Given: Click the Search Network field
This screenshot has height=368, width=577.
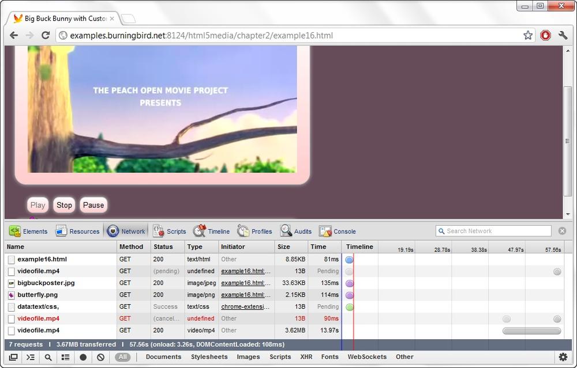Looking at the screenshot, I should (x=493, y=231).
